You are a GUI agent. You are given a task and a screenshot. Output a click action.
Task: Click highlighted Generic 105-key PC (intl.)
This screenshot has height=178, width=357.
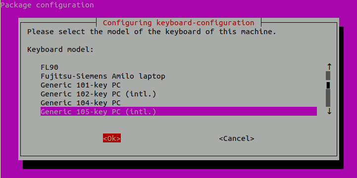(x=178, y=111)
